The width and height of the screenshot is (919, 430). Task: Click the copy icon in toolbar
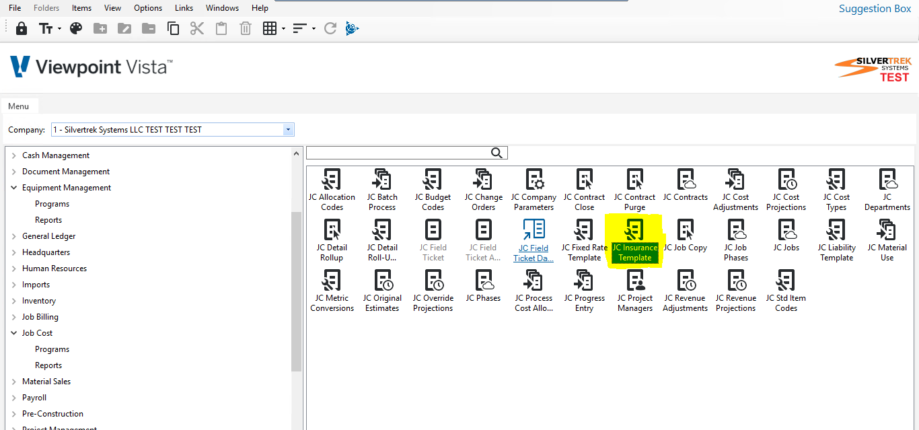[x=173, y=28]
